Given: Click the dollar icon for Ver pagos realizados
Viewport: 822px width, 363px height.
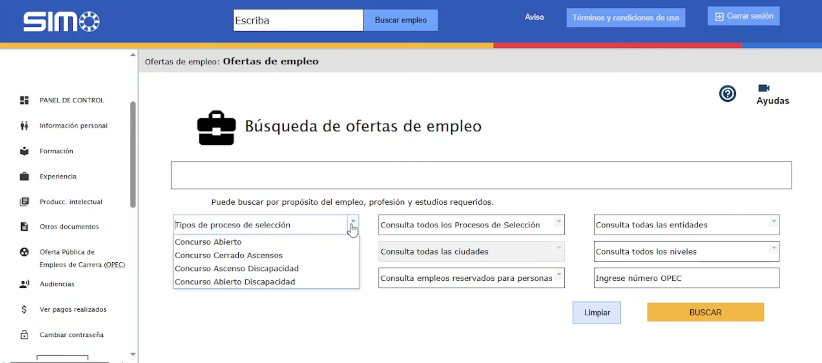Looking at the screenshot, I should tap(24, 309).
